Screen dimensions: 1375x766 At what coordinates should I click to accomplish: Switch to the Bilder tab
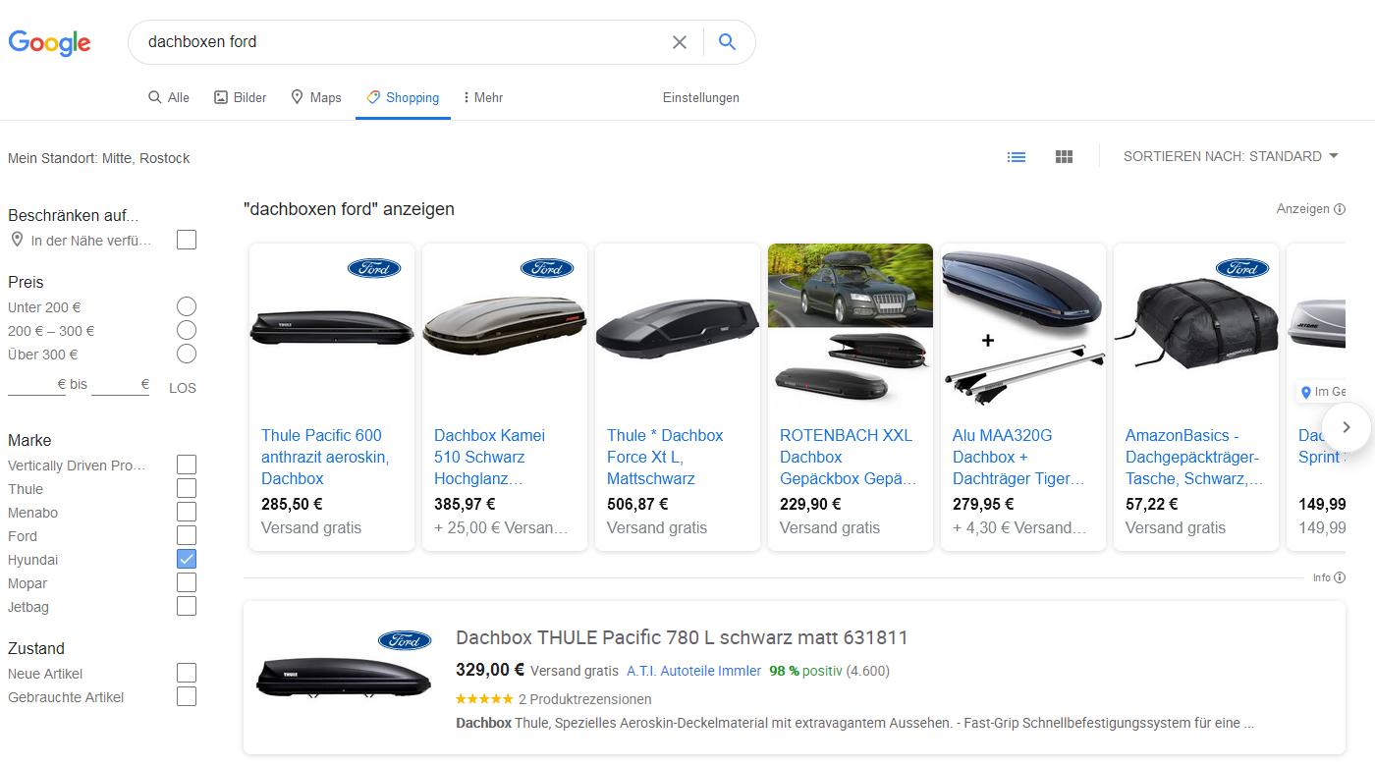239,97
